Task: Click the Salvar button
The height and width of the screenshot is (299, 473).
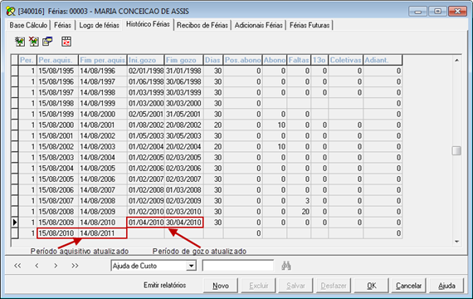Action: click(295, 286)
